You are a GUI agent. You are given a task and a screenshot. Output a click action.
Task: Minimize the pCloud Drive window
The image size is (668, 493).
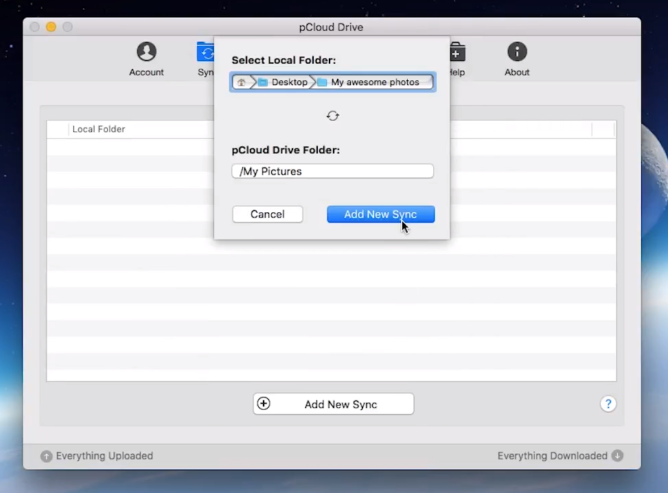pos(51,27)
